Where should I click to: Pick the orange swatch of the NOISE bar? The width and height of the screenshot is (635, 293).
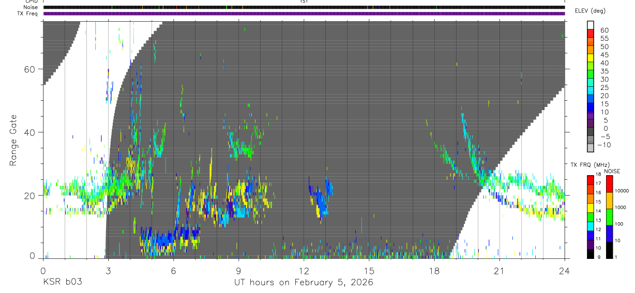click(609, 200)
